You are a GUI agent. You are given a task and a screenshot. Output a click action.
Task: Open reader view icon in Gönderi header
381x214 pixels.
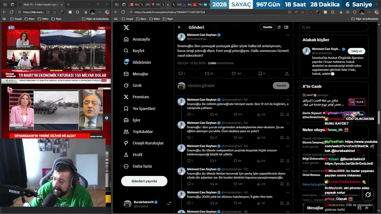coord(286,27)
